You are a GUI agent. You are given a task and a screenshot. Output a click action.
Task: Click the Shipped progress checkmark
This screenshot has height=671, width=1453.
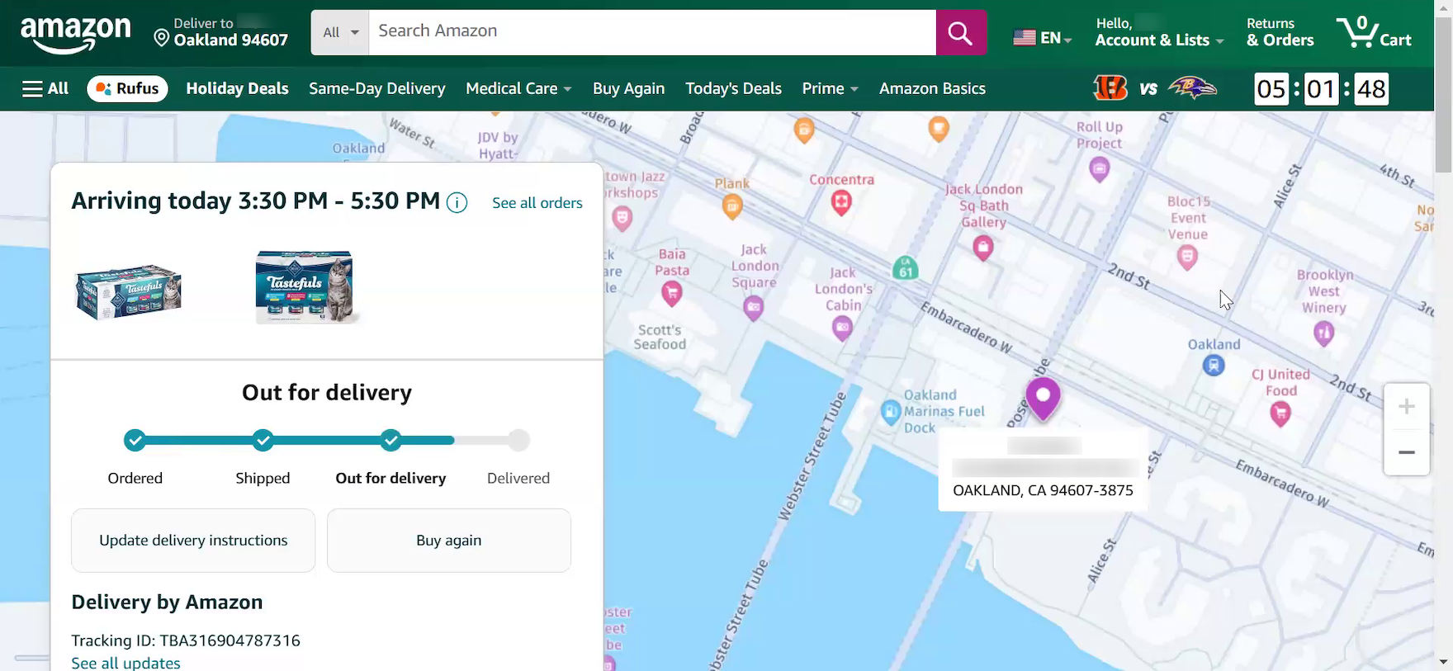(263, 440)
